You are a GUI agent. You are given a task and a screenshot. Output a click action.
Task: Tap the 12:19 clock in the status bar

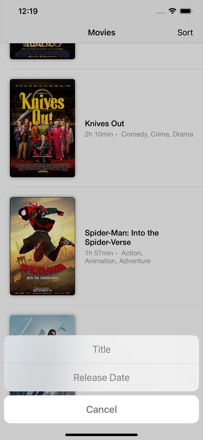28,11
